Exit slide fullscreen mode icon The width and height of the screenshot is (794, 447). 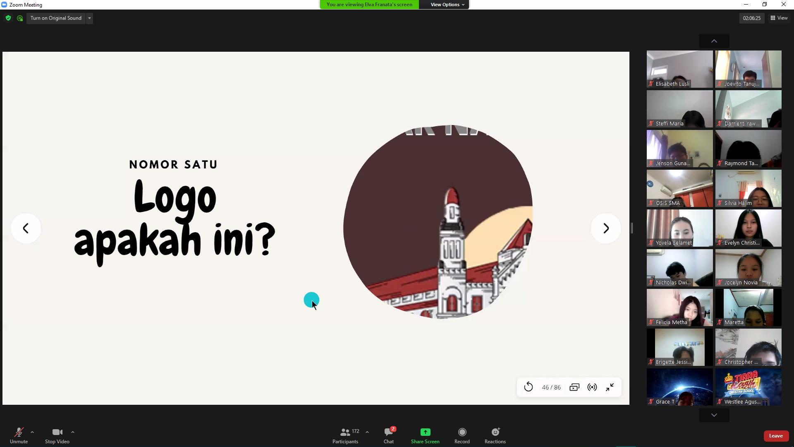[610, 387]
